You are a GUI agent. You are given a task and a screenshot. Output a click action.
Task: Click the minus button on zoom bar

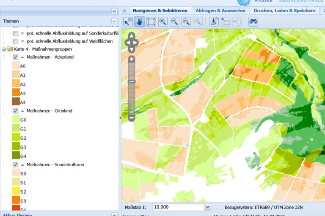point(132,118)
